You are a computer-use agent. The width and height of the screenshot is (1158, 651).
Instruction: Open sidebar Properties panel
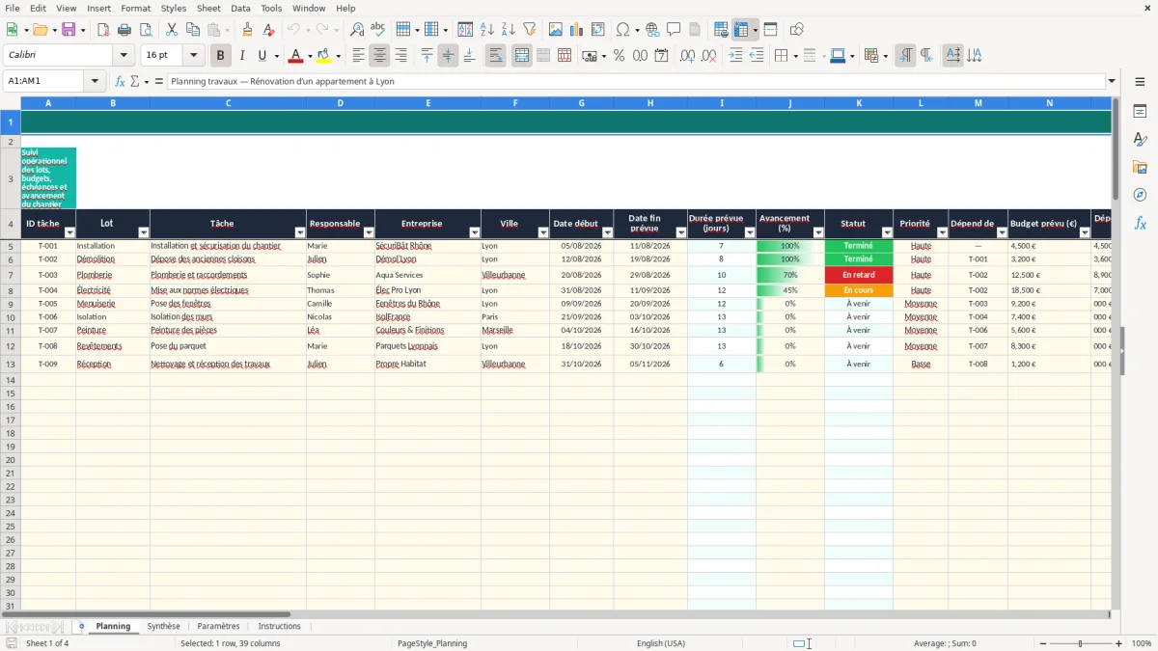pos(1140,112)
